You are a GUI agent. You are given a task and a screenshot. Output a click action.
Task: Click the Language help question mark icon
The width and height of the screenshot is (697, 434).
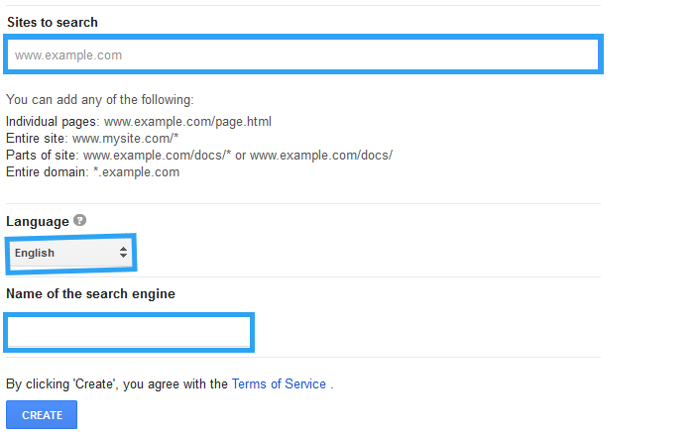click(x=79, y=220)
